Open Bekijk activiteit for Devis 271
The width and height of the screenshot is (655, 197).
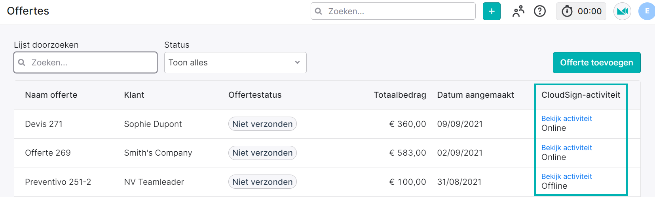(x=566, y=119)
